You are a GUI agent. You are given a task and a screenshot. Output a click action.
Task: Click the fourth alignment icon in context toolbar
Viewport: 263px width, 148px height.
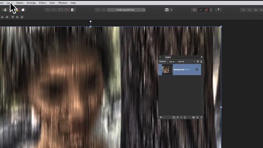point(17,17)
